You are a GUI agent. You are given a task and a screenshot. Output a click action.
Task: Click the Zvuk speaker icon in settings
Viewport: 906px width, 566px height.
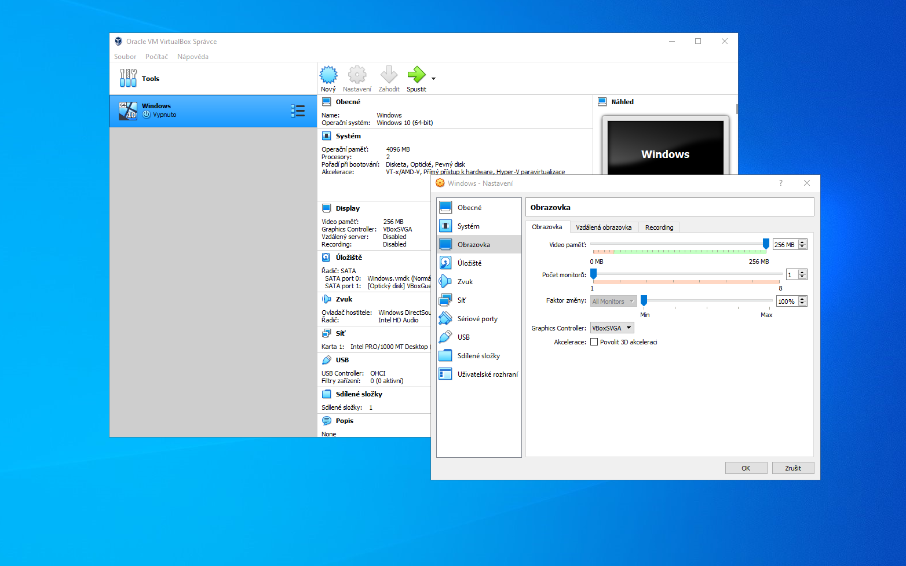point(445,281)
